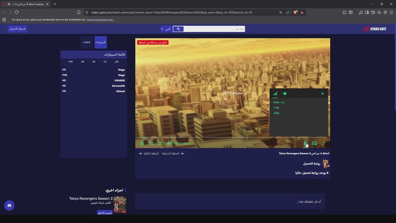The width and height of the screenshot is (396, 223).
Task: Bookmark this page icon
Action: 79,12
